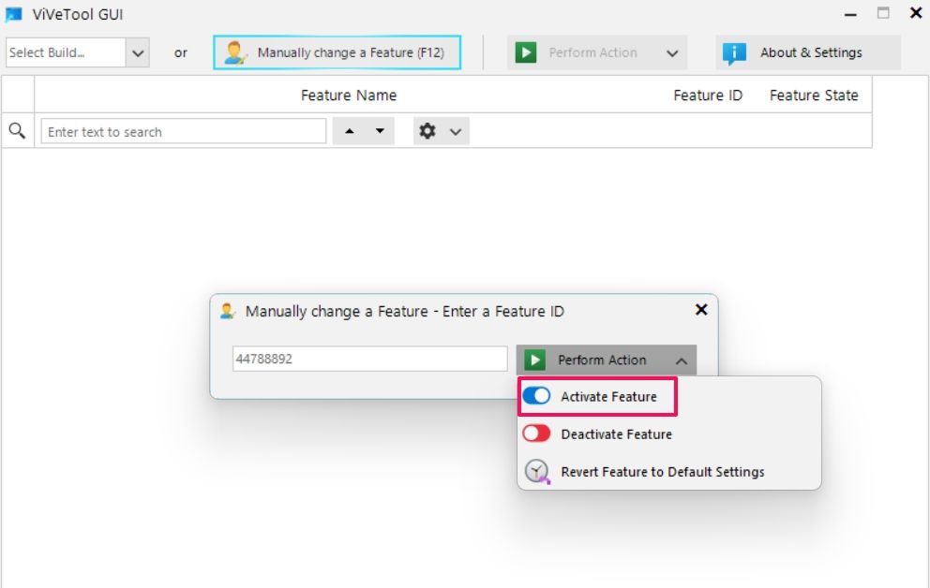Select the Revert Feature to Default Settings clock icon

(535, 471)
